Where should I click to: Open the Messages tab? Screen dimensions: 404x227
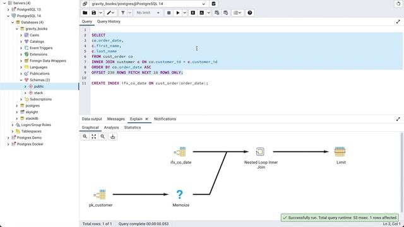pos(116,119)
